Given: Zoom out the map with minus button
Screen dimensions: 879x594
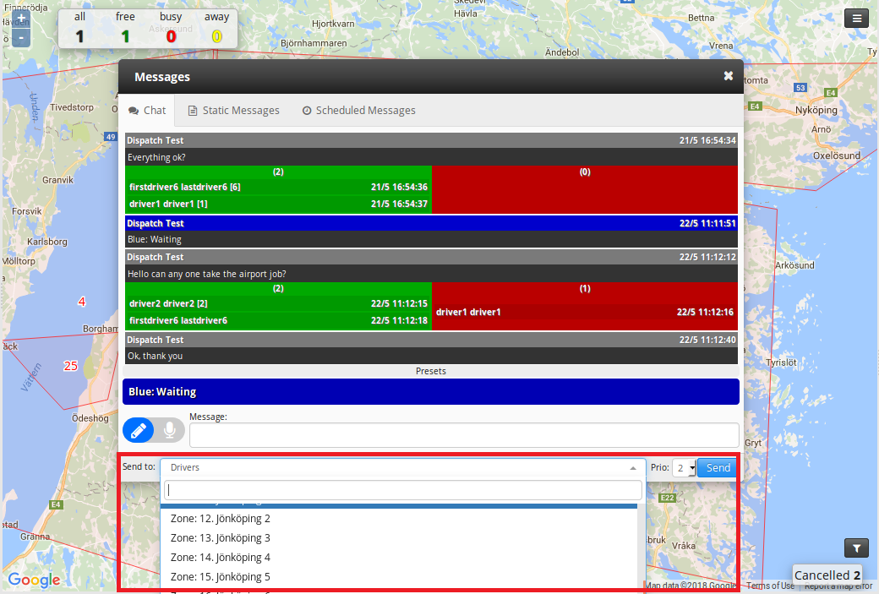Looking at the screenshot, I should pyautogui.click(x=21, y=37).
